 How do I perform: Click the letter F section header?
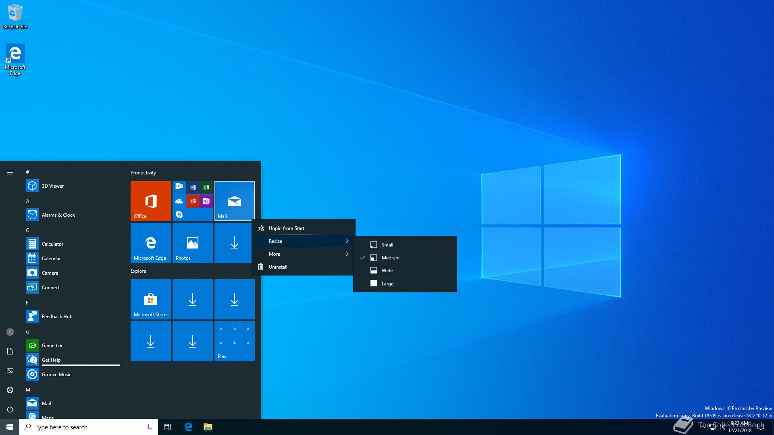[27, 302]
